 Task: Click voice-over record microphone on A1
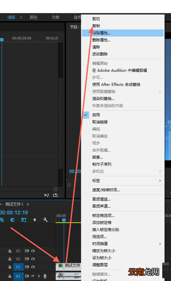click(x=45, y=276)
